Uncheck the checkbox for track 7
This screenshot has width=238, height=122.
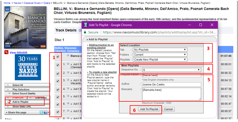pyautogui.click(x=58, y=112)
